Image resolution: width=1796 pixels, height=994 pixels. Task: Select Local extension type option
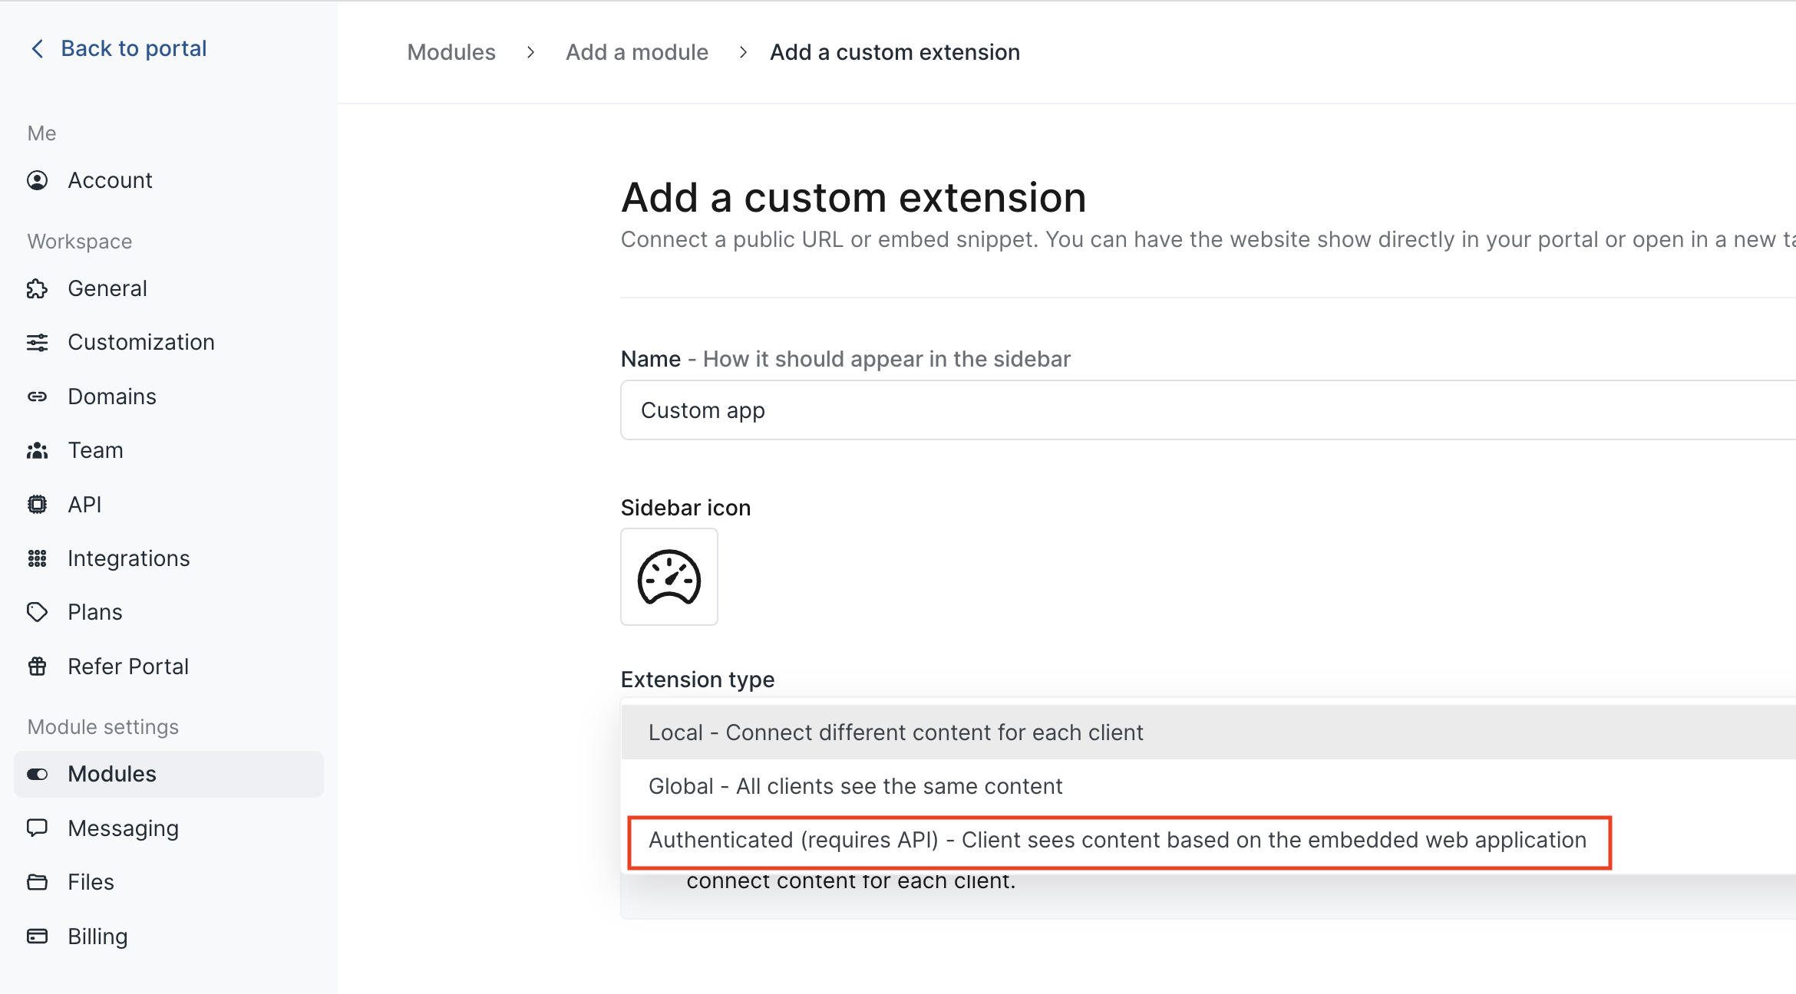[895, 732]
